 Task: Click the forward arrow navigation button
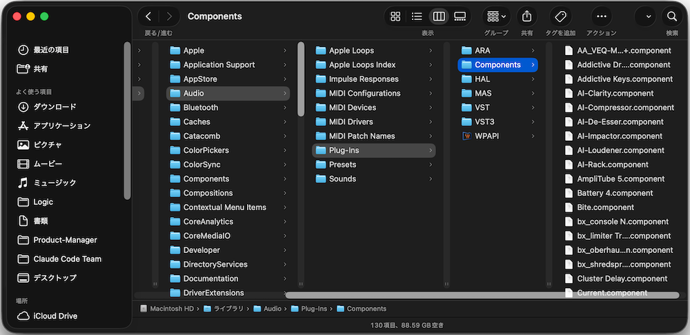point(169,17)
